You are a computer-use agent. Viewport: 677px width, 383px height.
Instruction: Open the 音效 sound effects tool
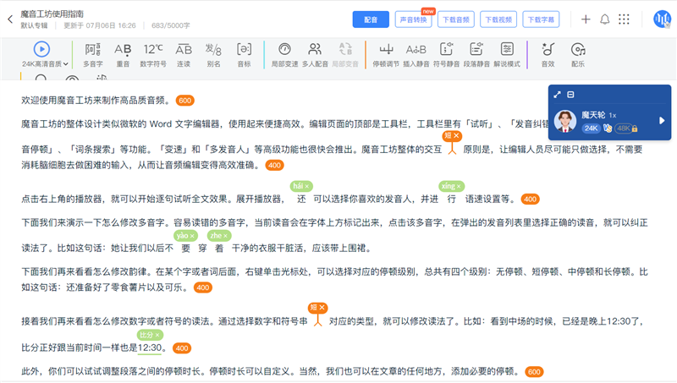(548, 54)
